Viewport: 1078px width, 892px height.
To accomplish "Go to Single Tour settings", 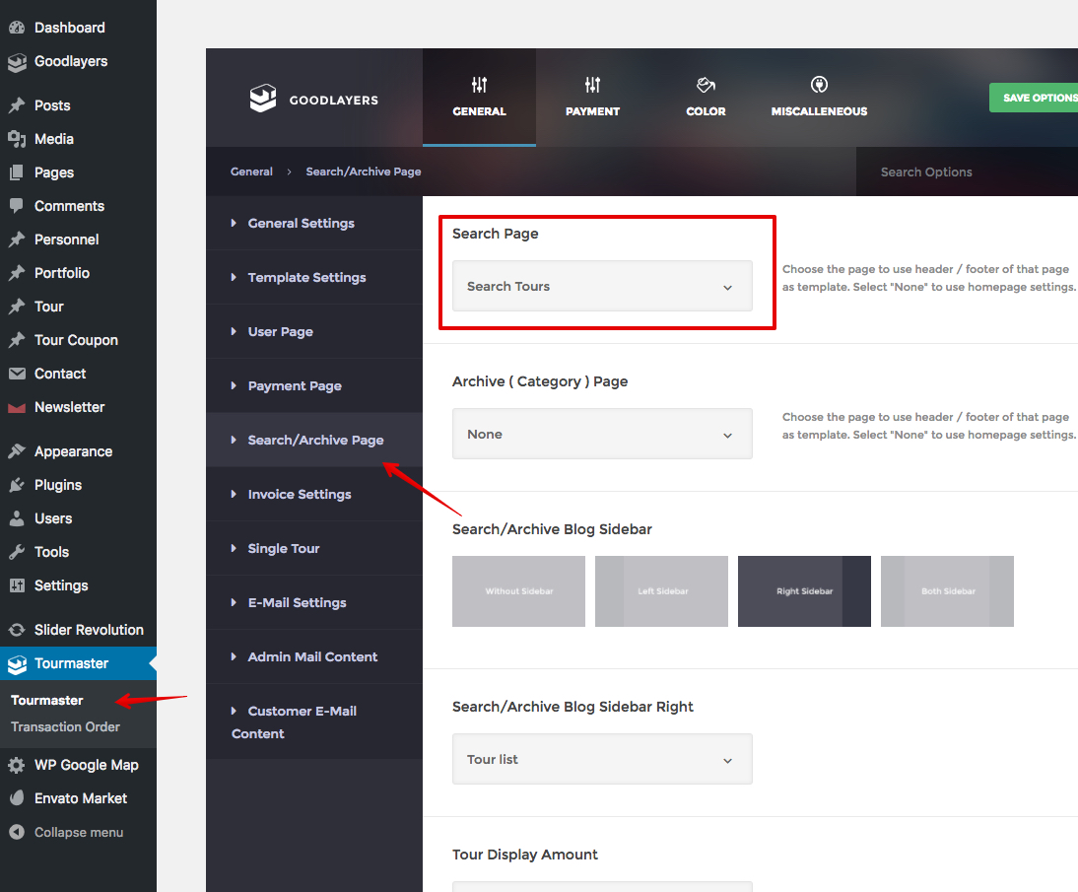I will (284, 549).
